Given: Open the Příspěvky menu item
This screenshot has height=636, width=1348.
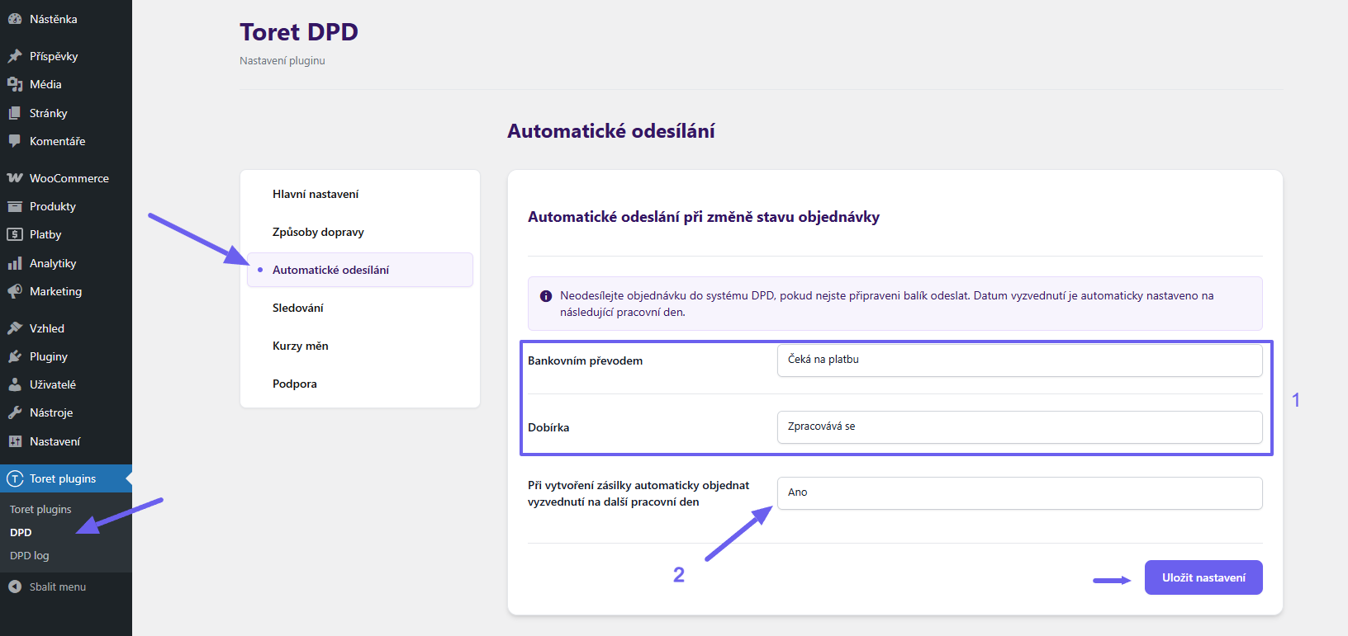Looking at the screenshot, I should (x=66, y=56).
